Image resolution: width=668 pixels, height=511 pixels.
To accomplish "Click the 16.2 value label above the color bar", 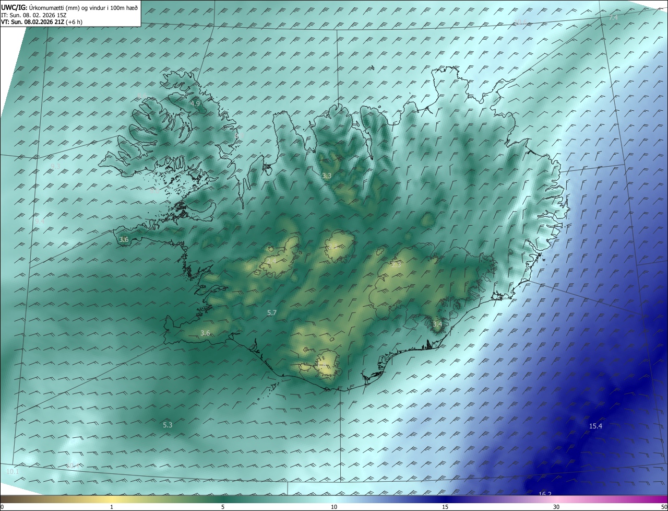I will click(545, 494).
